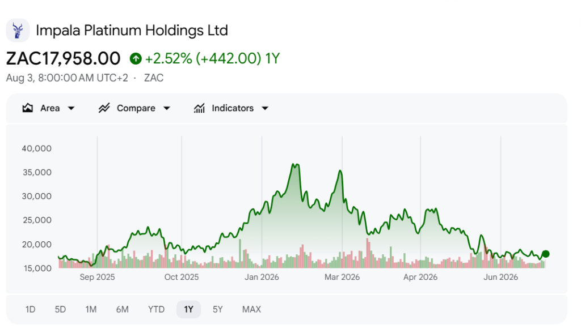Click the green up-arrow change icon
The height and width of the screenshot is (333, 581).
pyautogui.click(x=136, y=58)
